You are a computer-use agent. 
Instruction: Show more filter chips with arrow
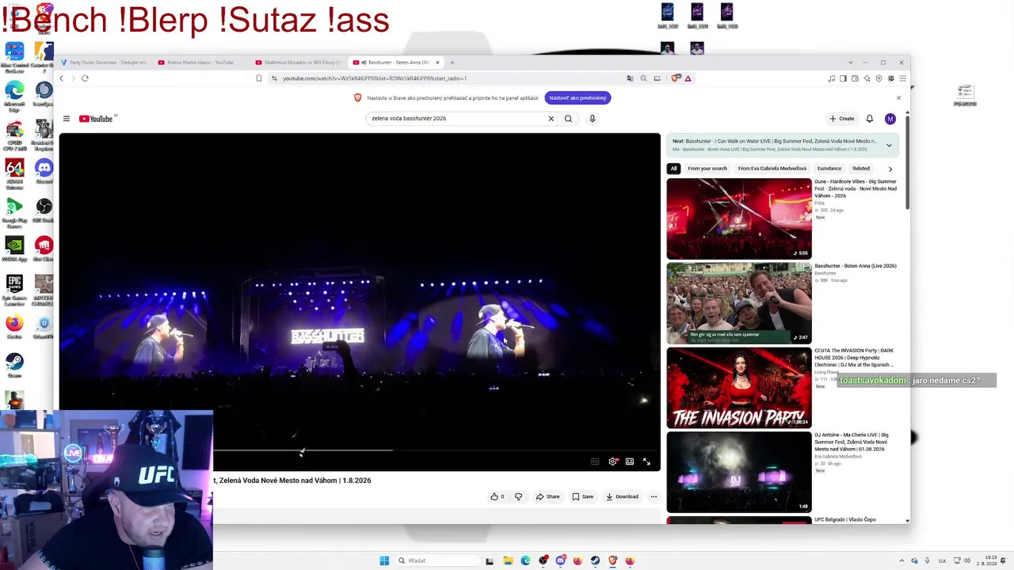pyautogui.click(x=890, y=169)
